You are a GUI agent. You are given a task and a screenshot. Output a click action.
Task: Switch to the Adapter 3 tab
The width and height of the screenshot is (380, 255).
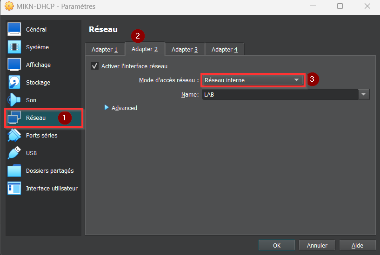tap(185, 49)
